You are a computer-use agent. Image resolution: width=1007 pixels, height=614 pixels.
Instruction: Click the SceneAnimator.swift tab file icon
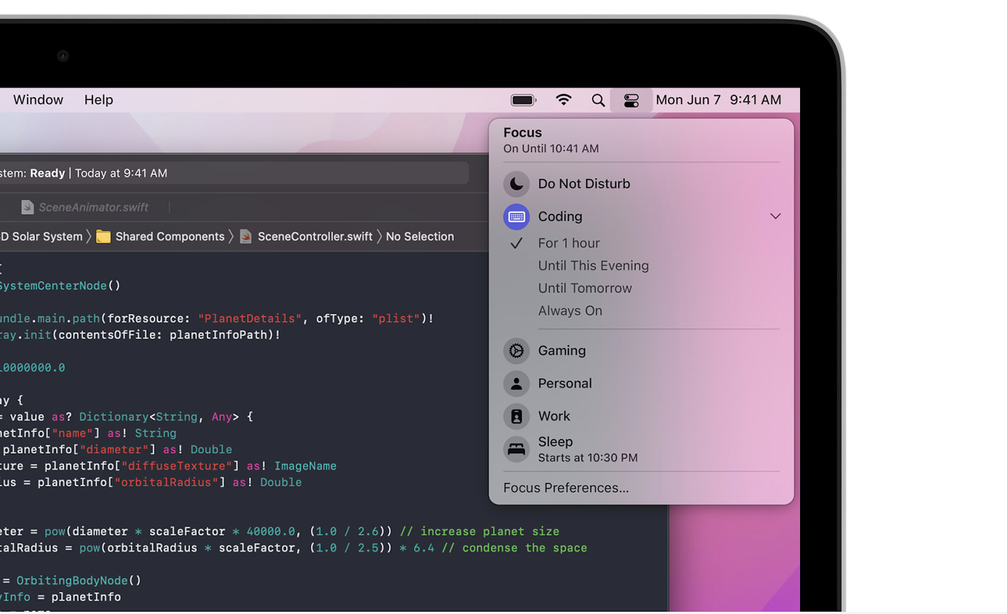point(27,207)
